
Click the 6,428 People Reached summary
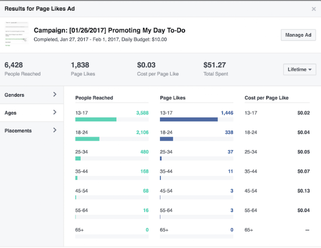(x=22, y=68)
